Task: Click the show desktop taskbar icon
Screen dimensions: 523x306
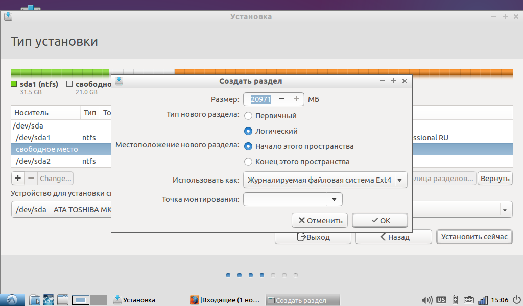Action: pos(62,300)
